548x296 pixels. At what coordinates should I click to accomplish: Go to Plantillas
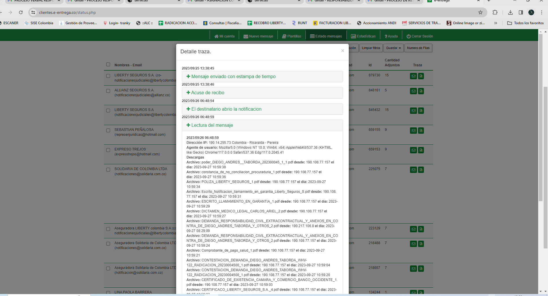pos(292,36)
